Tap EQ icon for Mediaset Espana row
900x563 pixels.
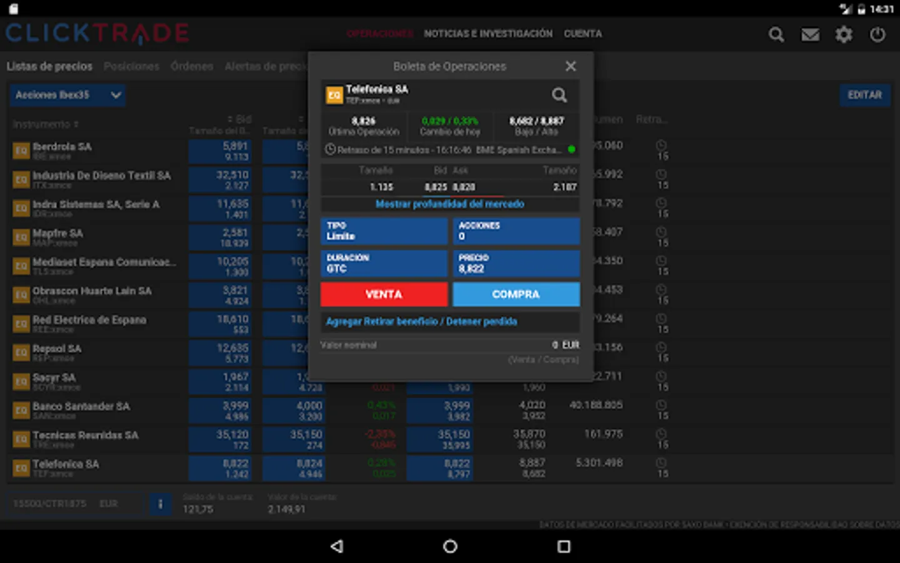[x=21, y=266]
